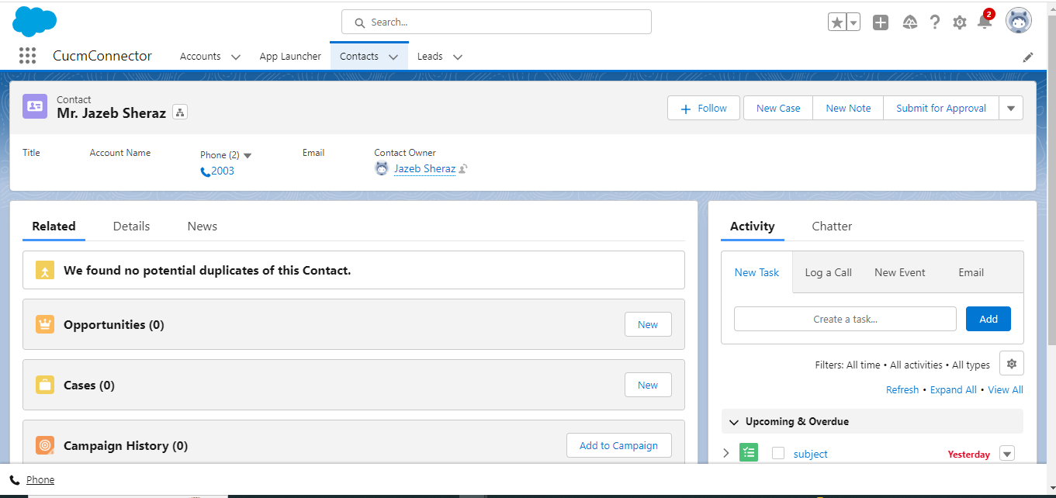Switch to the Details tab
The image size is (1056, 498).
click(x=131, y=227)
